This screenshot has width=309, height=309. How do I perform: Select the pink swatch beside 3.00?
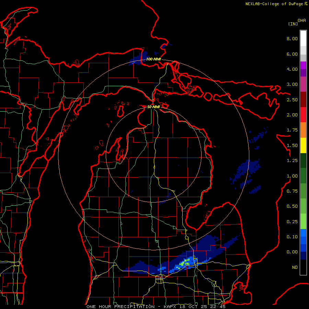(303, 84)
